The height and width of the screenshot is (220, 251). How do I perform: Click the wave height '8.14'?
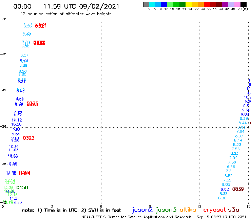[238, 140]
